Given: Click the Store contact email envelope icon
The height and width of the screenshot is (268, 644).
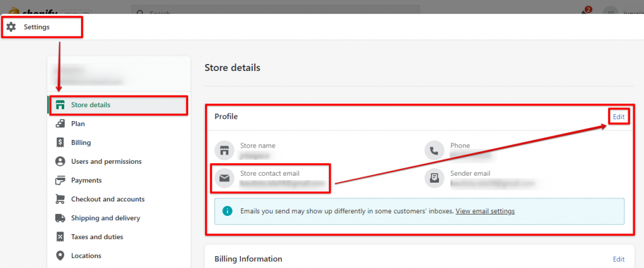Looking at the screenshot, I should click(224, 178).
